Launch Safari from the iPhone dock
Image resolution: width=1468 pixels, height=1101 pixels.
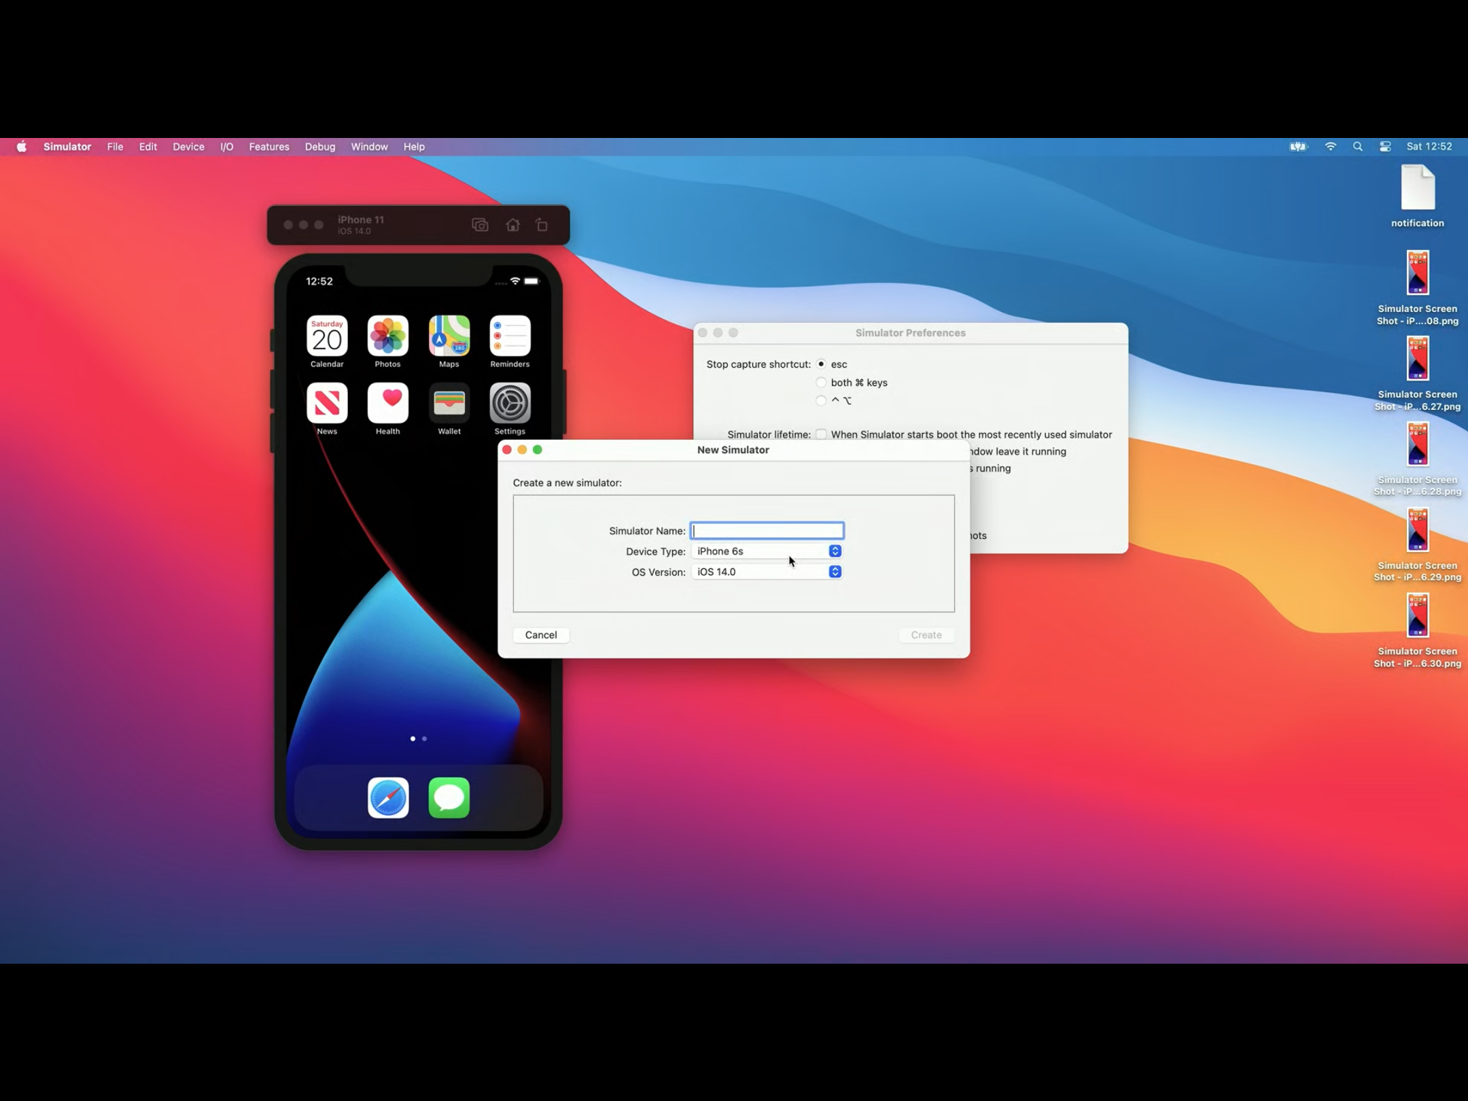[388, 798]
